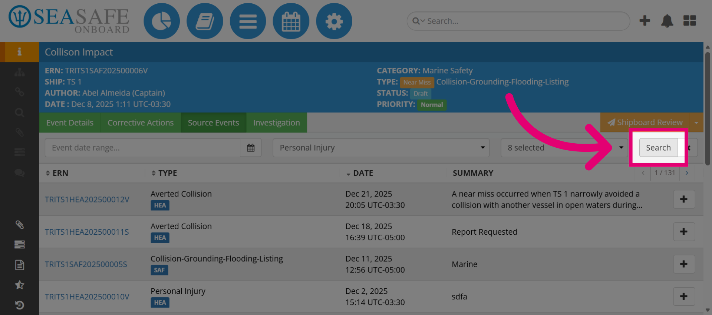Screen dimensions: 712x315
Task: Click the Event date range field
Action: tap(142, 148)
